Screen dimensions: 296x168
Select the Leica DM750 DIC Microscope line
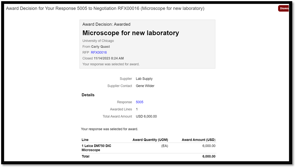pos(96,148)
